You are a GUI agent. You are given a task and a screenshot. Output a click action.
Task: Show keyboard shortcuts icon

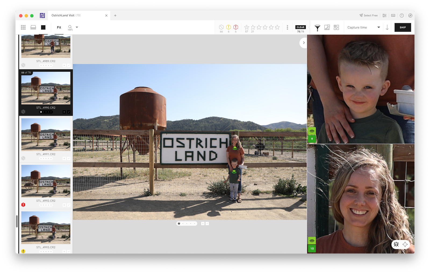[393, 16]
